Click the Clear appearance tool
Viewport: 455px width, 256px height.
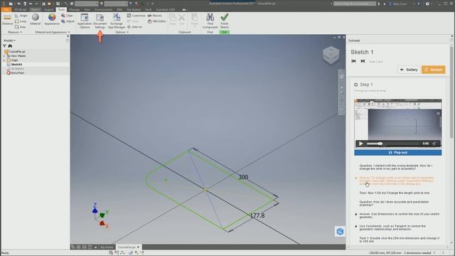click(67, 16)
